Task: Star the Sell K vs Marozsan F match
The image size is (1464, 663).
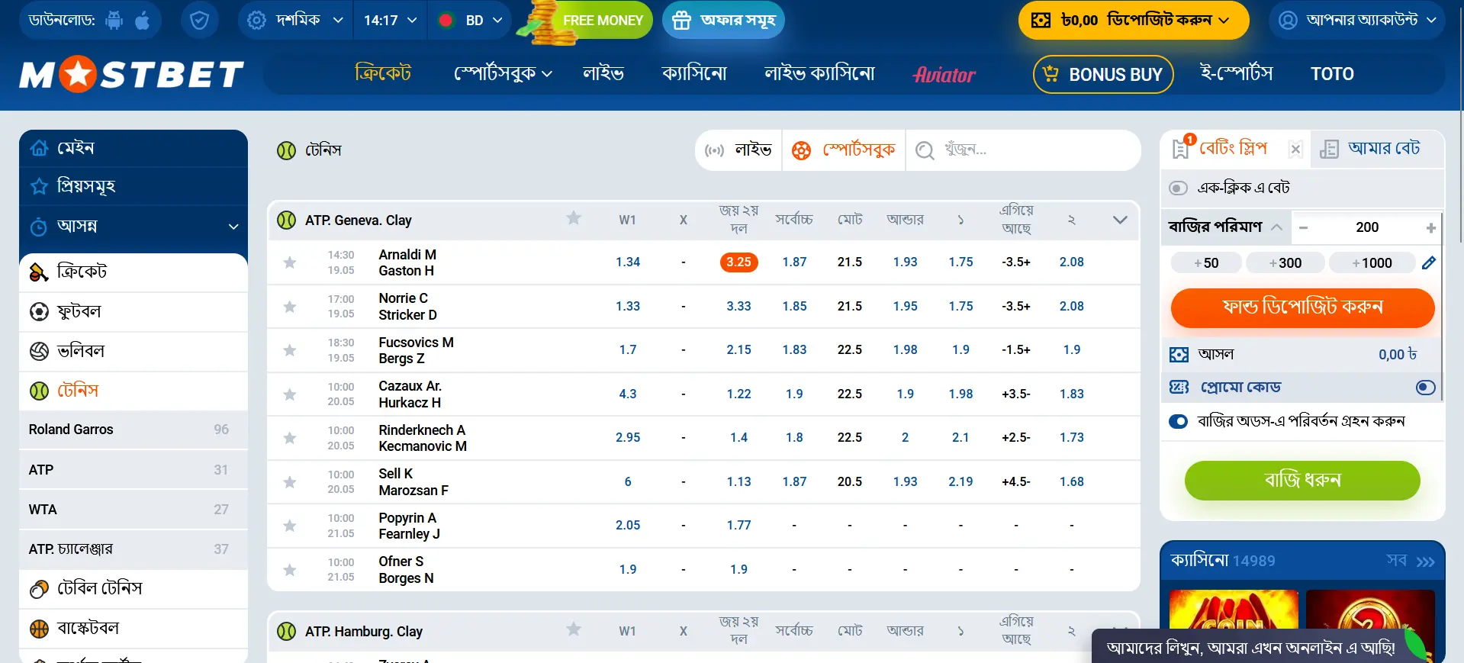Action: point(290,482)
